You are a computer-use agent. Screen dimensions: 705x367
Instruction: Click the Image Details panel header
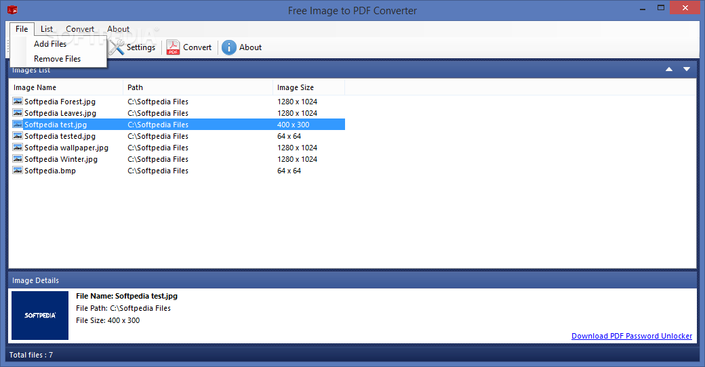[x=352, y=280]
